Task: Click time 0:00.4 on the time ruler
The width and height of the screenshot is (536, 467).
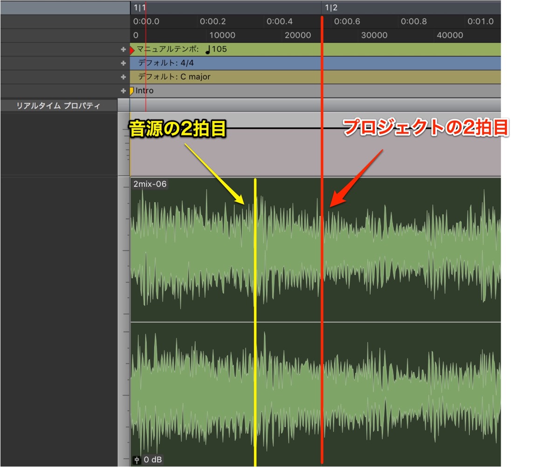Action: pyautogui.click(x=280, y=21)
